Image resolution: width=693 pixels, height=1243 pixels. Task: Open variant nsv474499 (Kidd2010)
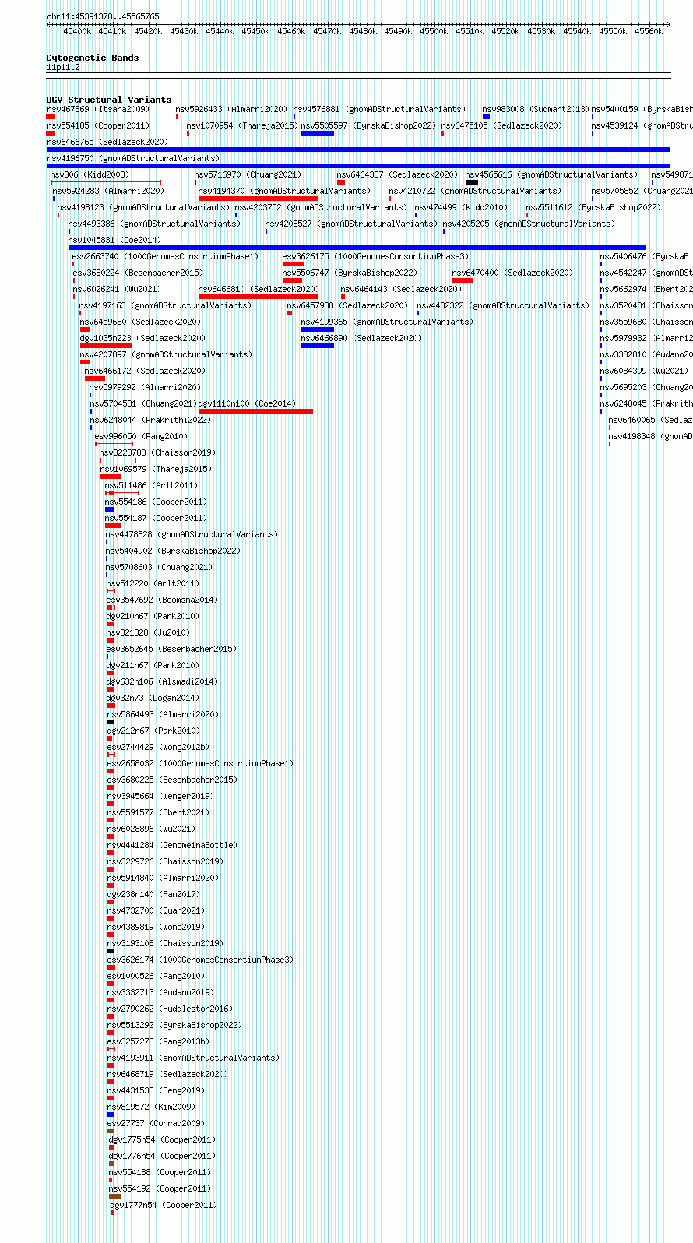[x=460, y=207]
